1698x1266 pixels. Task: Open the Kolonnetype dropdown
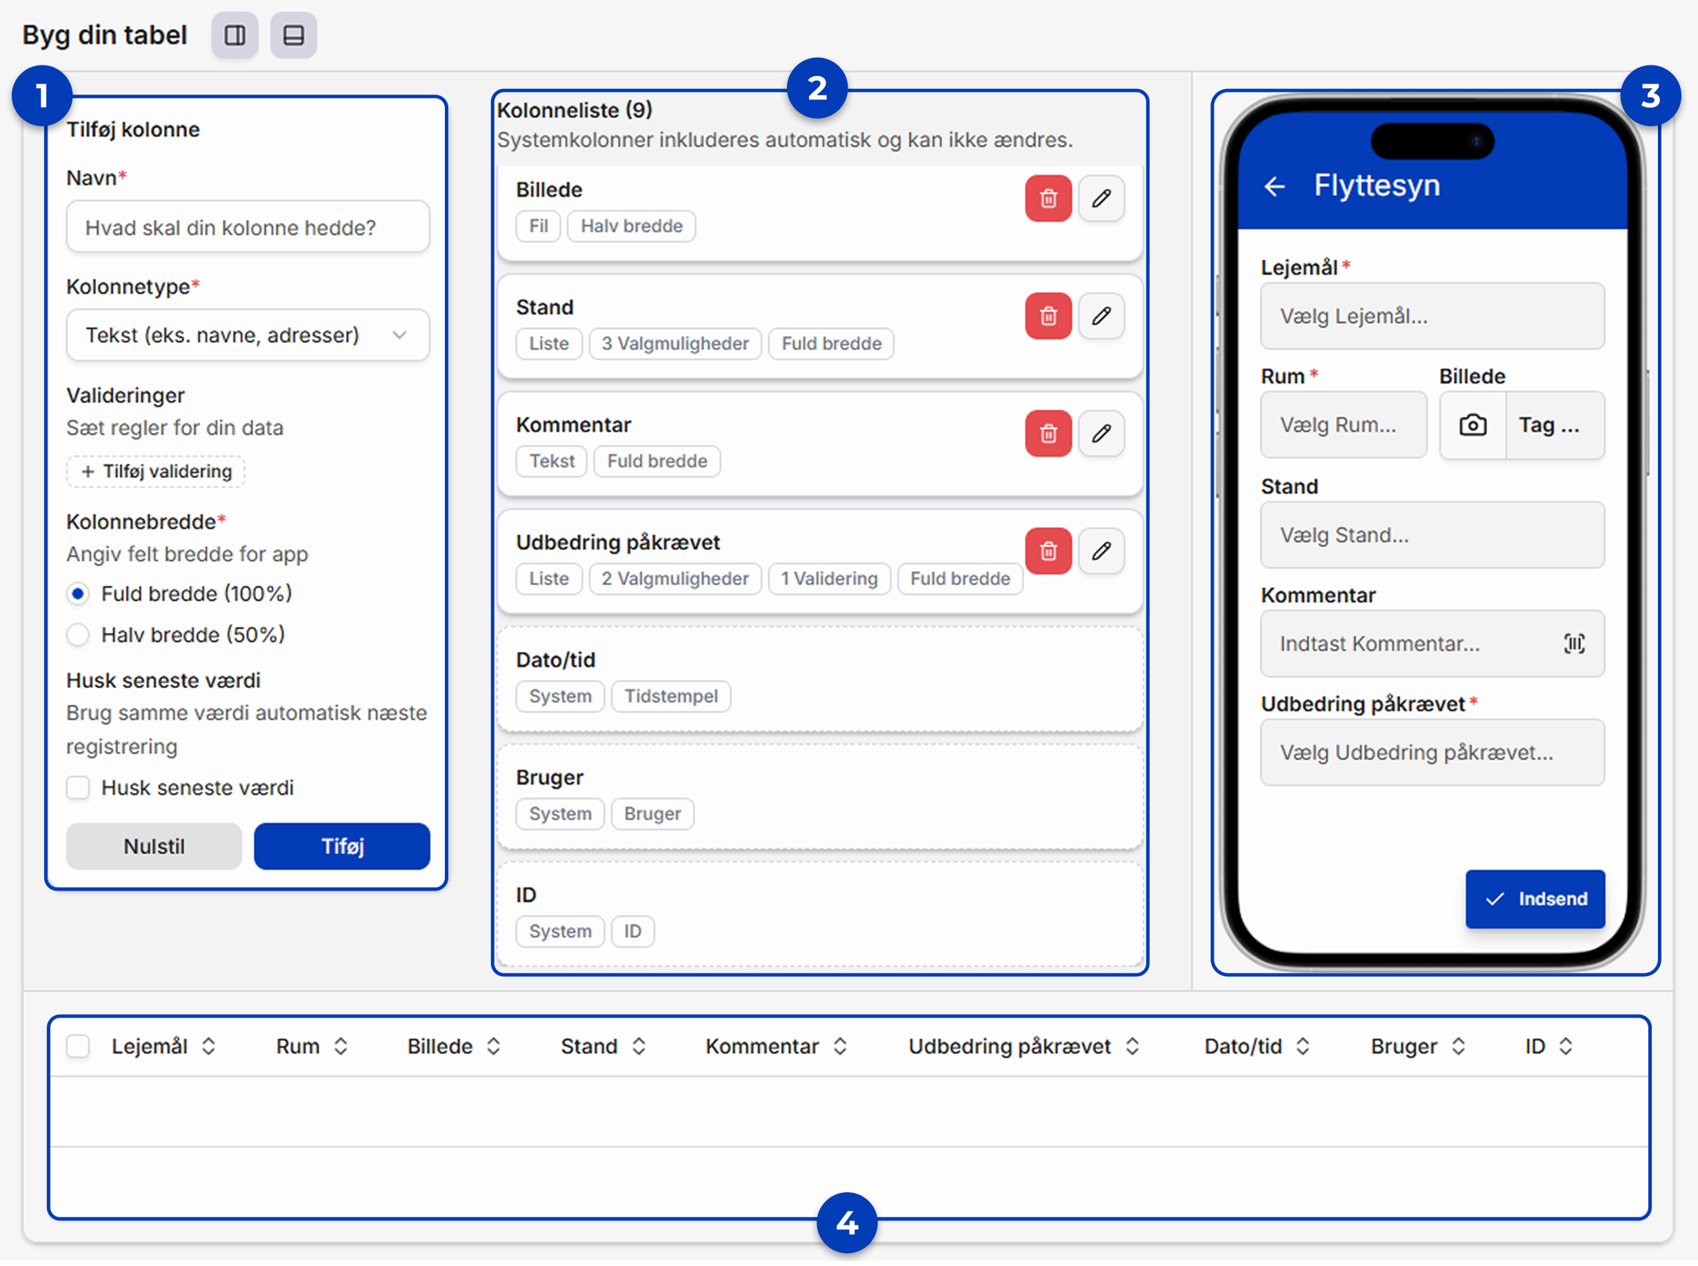[248, 335]
